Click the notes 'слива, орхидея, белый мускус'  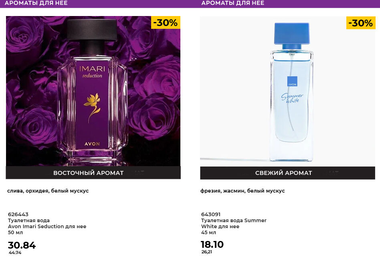coord(48,191)
